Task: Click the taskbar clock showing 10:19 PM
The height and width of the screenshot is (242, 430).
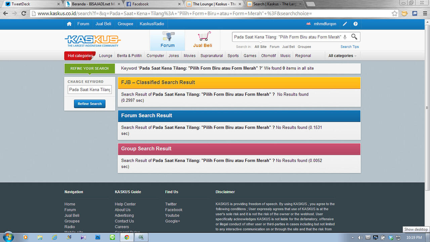Action: (x=414, y=237)
